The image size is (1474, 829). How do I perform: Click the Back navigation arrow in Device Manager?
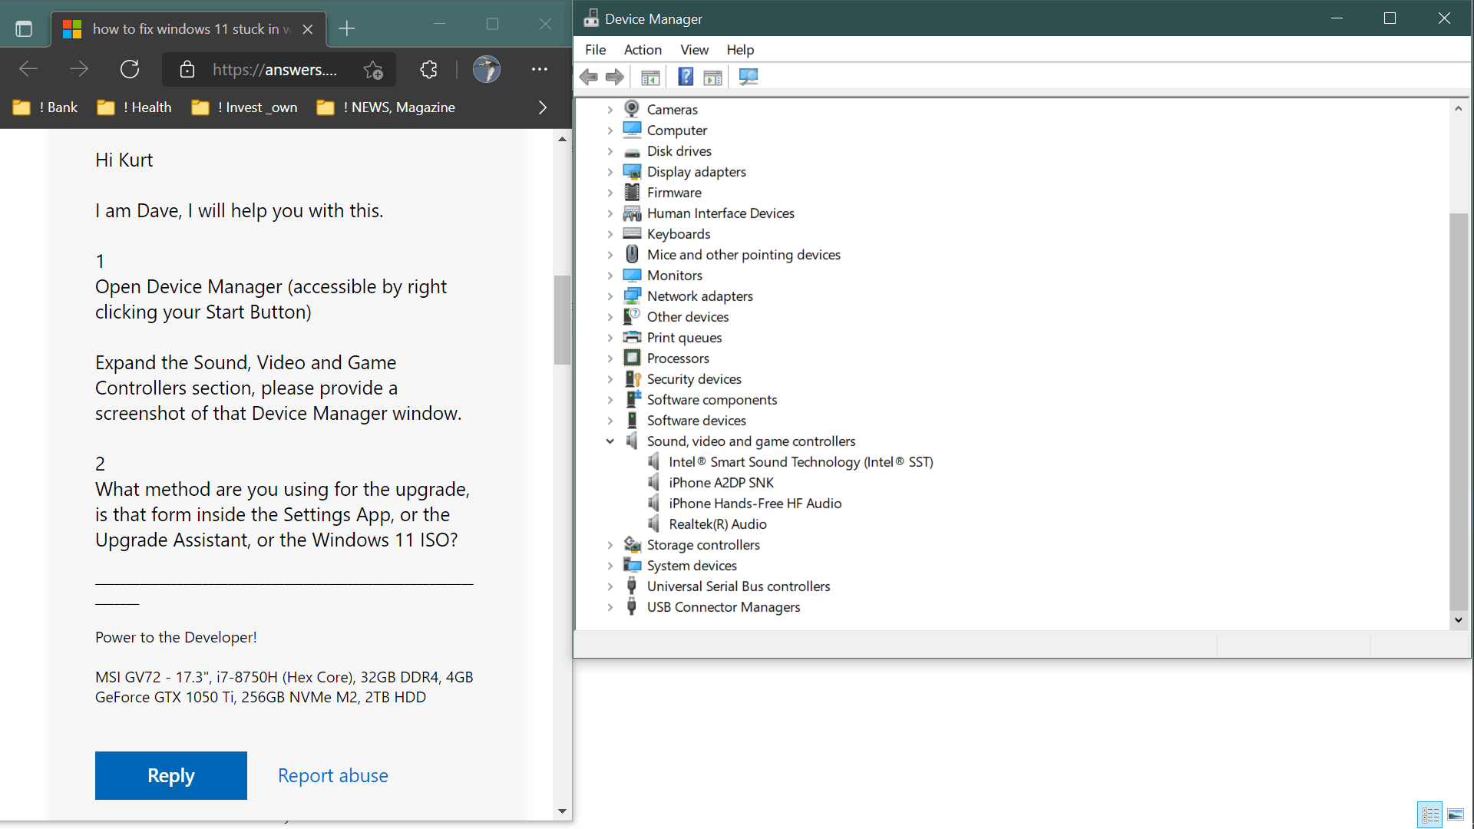589,76
